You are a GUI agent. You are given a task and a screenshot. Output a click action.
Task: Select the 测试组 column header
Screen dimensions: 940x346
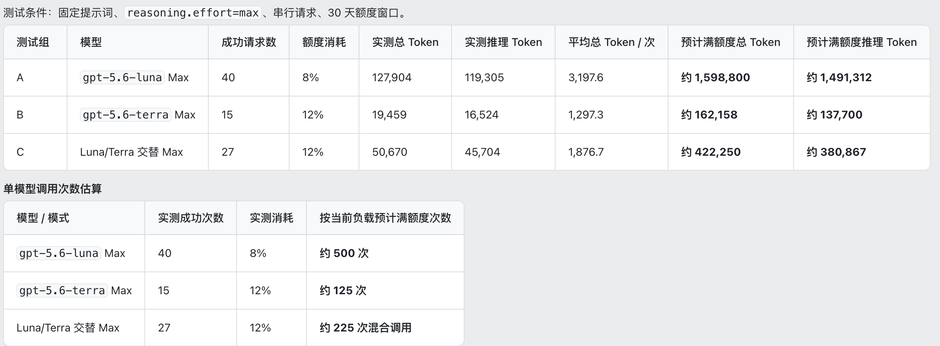click(33, 42)
